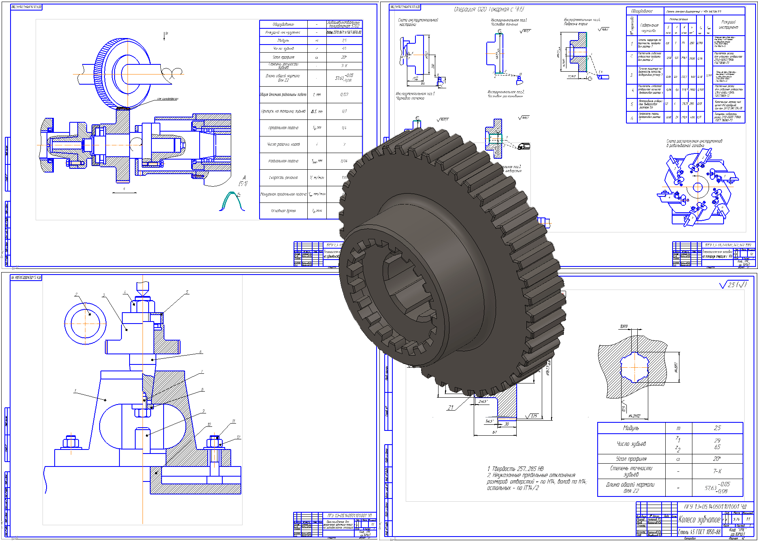This screenshot has width=758, height=541.
Task: Click roughness symbol '25' at sheet corner
Action: [733, 285]
